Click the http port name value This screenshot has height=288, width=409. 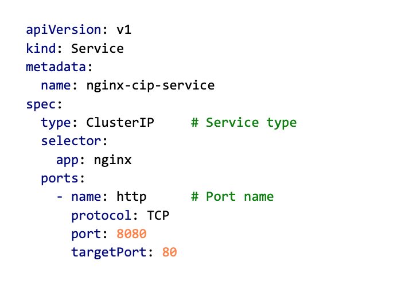pyautogui.click(x=131, y=197)
